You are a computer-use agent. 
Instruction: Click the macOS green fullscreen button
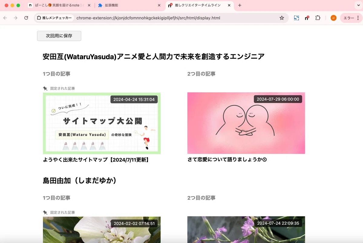pyautogui.click(x=18, y=5)
